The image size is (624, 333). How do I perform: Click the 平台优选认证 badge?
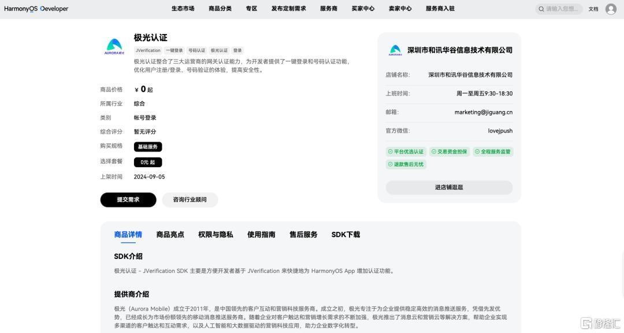[406, 152]
